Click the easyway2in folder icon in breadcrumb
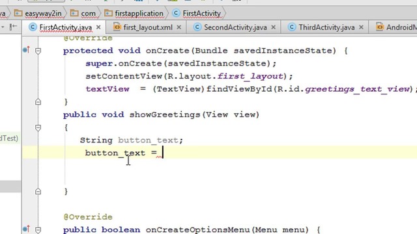Screen dimensions: 417x234 [x=18, y=13]
